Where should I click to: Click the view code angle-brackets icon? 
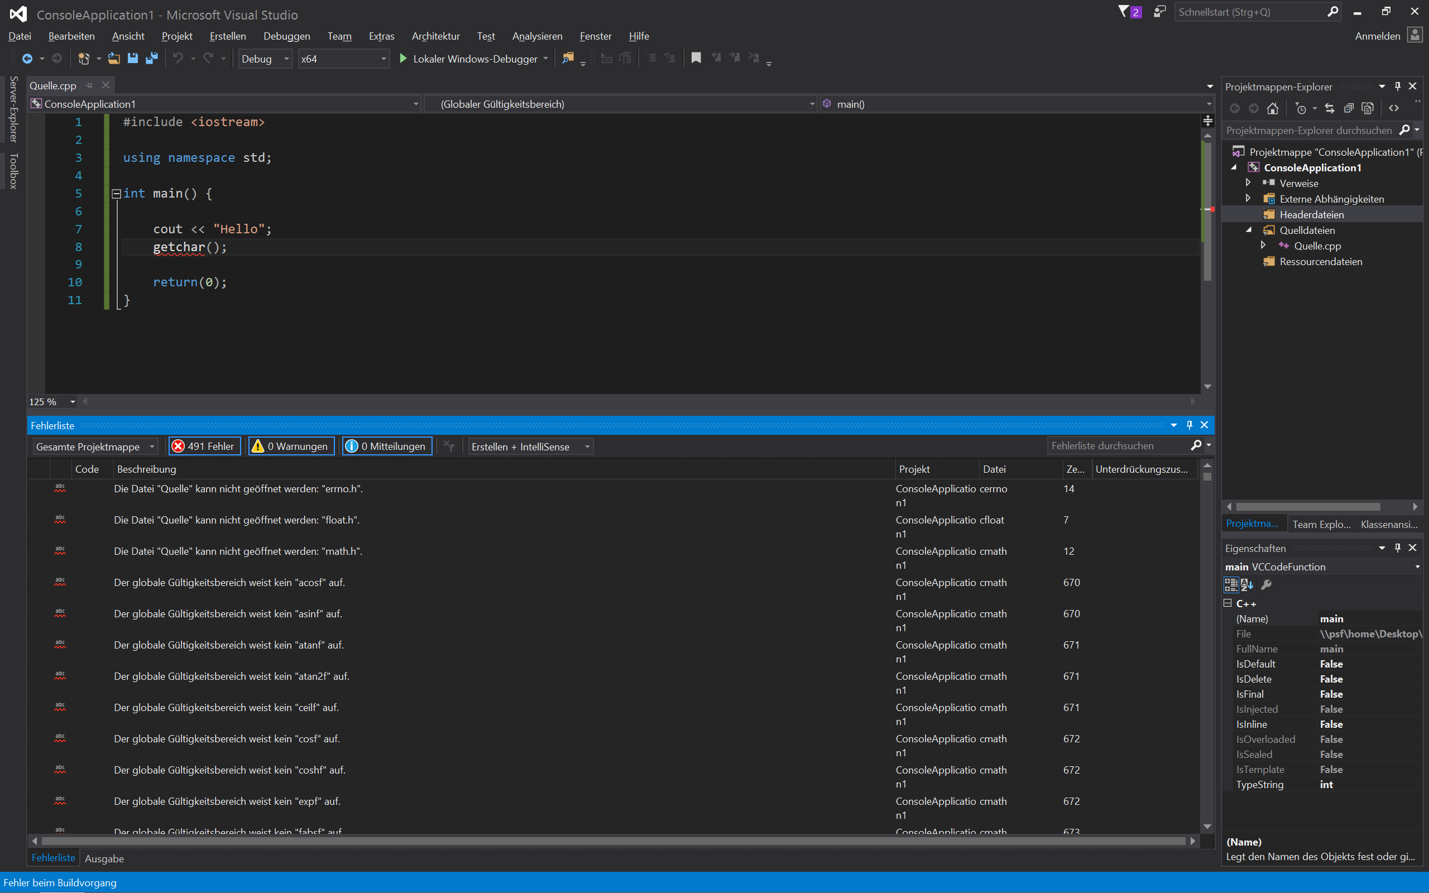tap(1394, 108)
